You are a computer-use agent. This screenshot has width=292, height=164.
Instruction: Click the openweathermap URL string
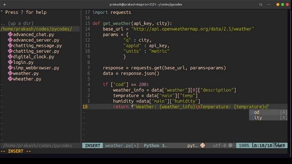tap(193, 29)
